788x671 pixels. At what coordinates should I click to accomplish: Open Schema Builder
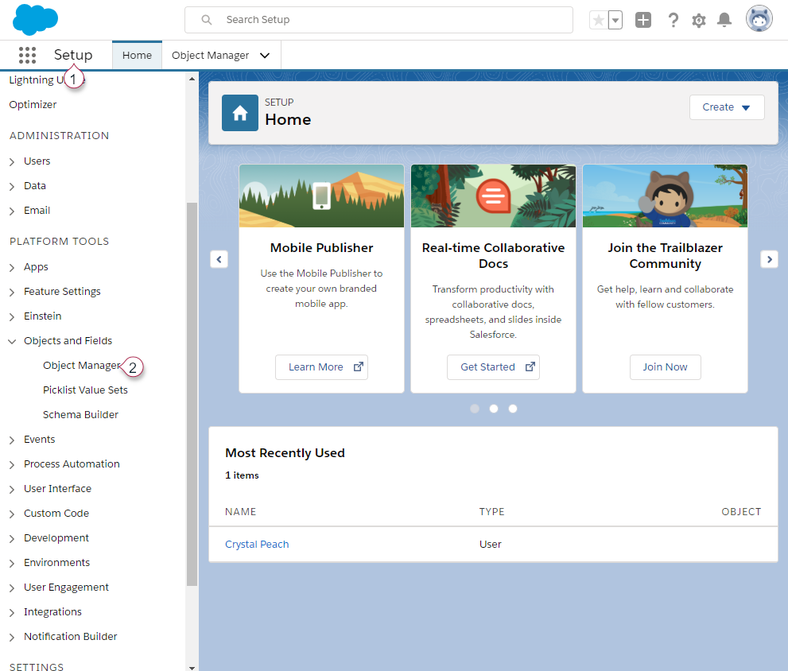pyautogui.click(x=80, y=415)
